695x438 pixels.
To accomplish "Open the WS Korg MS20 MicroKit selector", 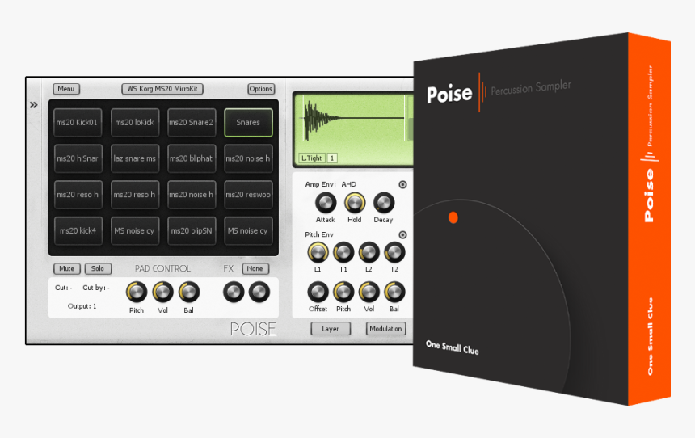I will [x=162, y=89].
